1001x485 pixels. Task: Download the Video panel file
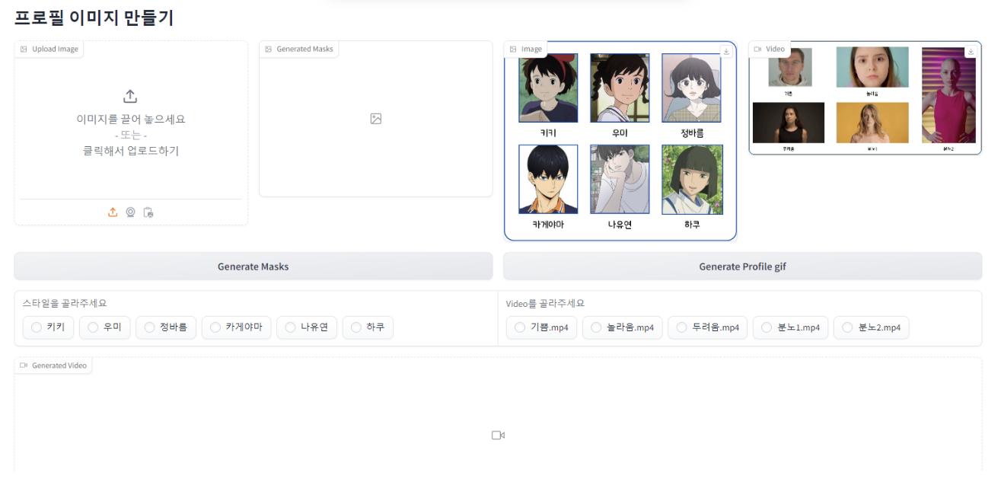click(x=971, y=52)
